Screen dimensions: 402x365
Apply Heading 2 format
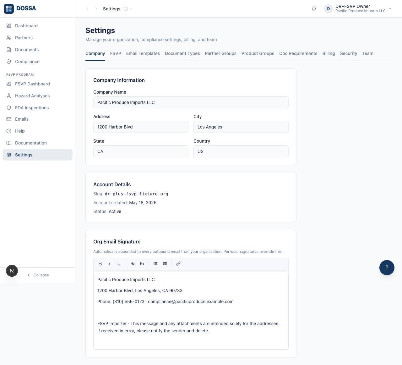[x=133, y=264]
